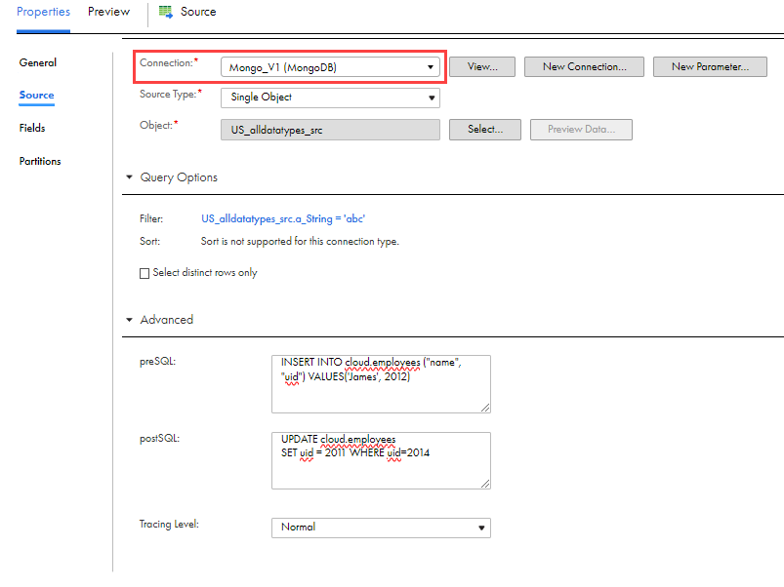Collapse the Query Options section
784x587 pixels.
(130, 177)
